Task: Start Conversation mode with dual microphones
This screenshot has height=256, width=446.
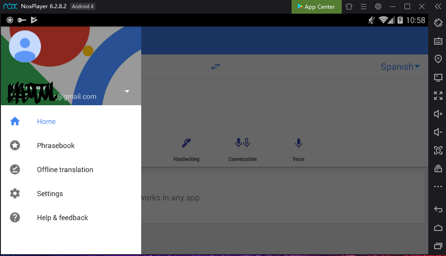Action: 242,143
